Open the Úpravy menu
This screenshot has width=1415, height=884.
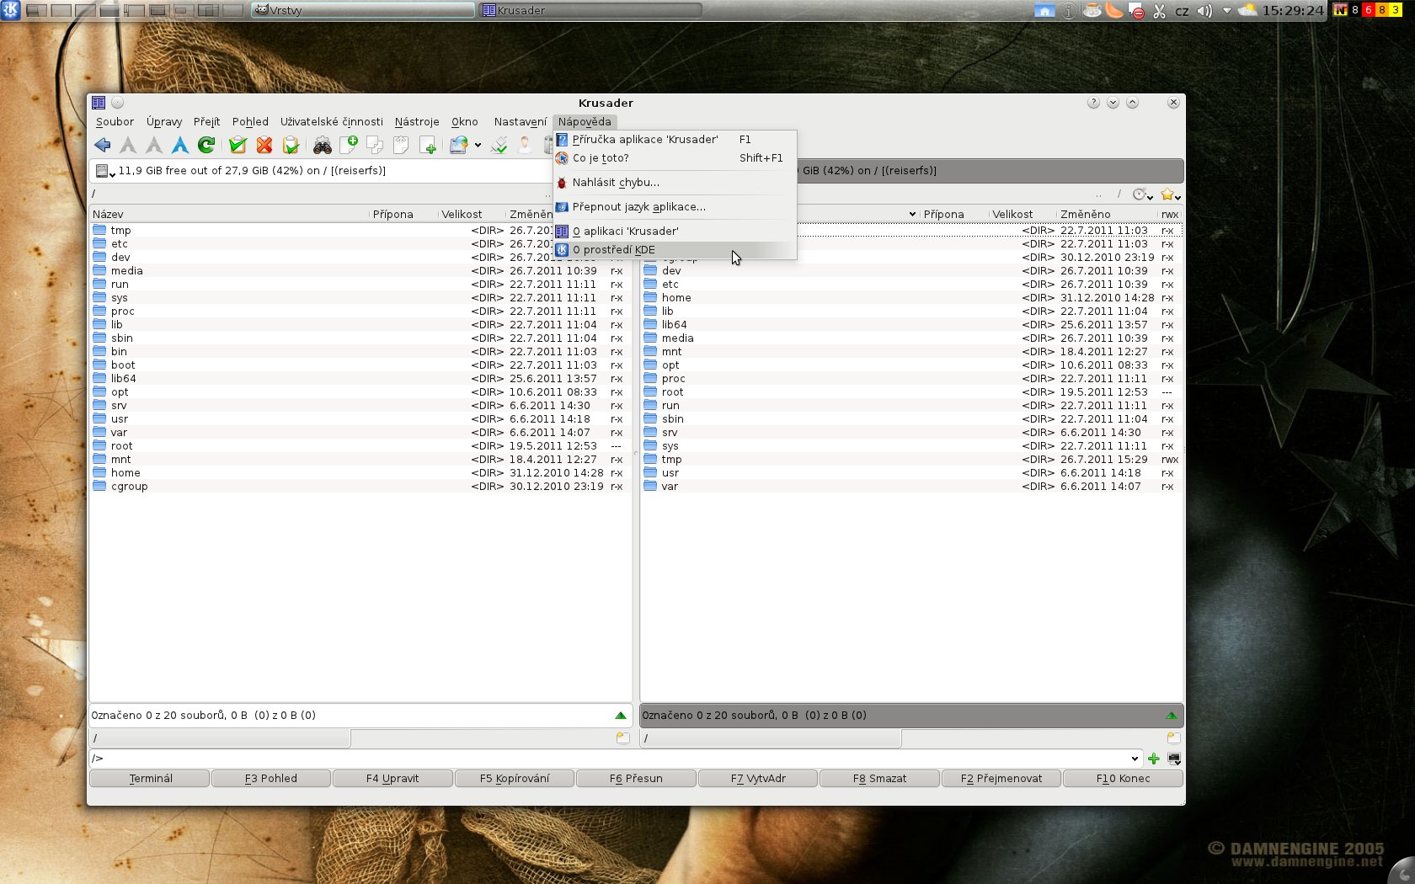coord(164,121)
